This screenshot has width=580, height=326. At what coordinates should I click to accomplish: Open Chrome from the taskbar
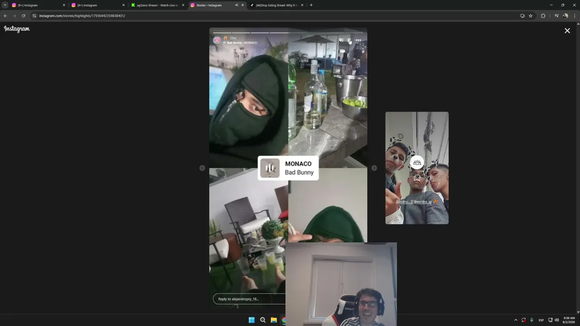[x=284, y=320]
